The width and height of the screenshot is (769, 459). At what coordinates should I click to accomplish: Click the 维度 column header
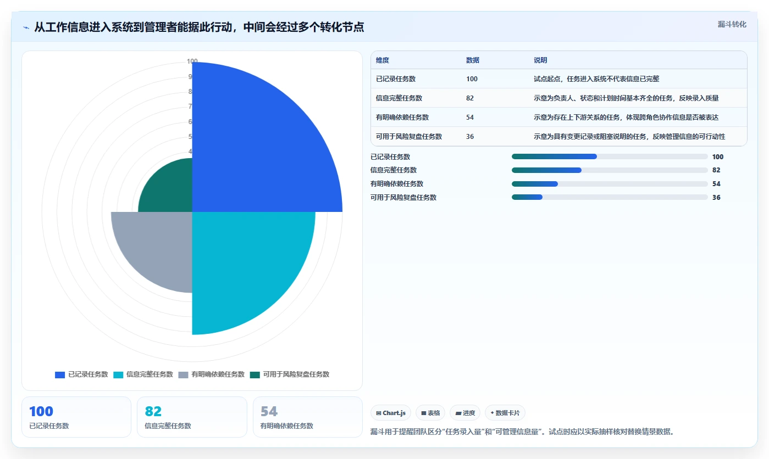[383, 60]
